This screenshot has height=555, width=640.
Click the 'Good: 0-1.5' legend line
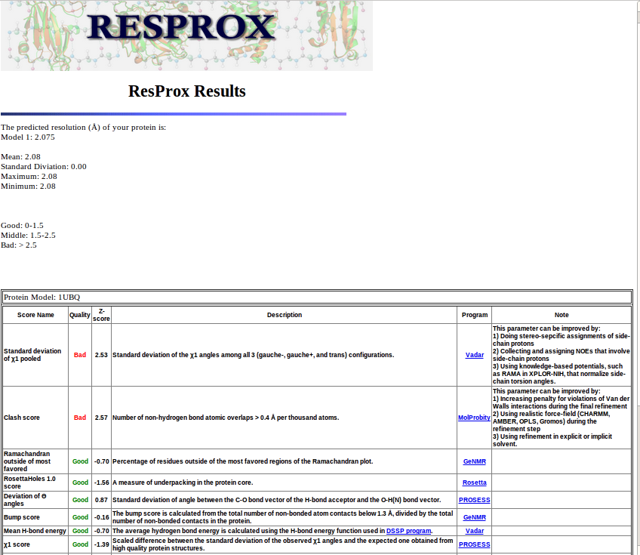pos(22,226)
